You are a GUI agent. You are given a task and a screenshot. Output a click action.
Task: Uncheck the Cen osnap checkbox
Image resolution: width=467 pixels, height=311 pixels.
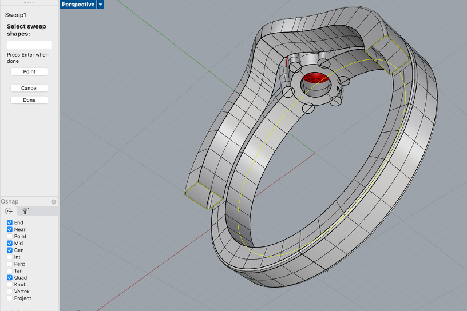(x=10, y=250)
